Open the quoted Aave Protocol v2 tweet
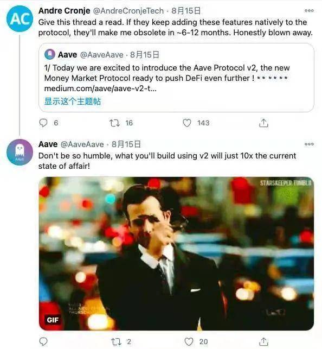 176,78
